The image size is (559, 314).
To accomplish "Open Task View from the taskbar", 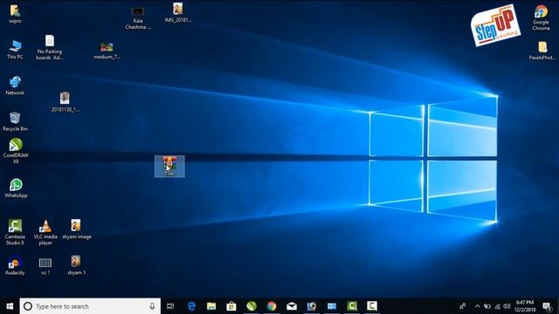I will (170, 306).
